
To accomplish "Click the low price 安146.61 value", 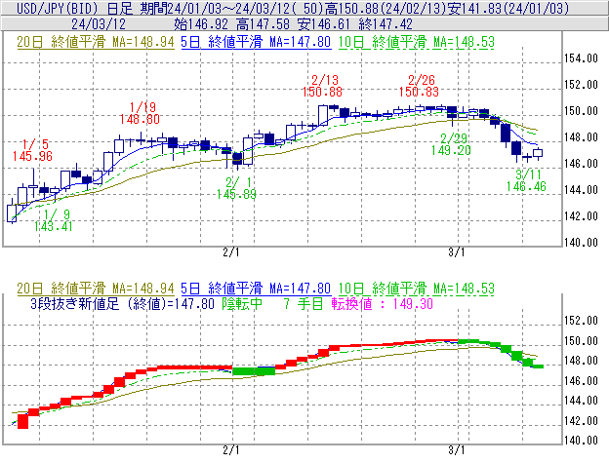I will click(324, 24).
